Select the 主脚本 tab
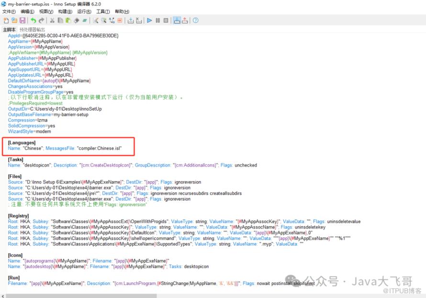The image size is (426, 298). pos(9,30)
